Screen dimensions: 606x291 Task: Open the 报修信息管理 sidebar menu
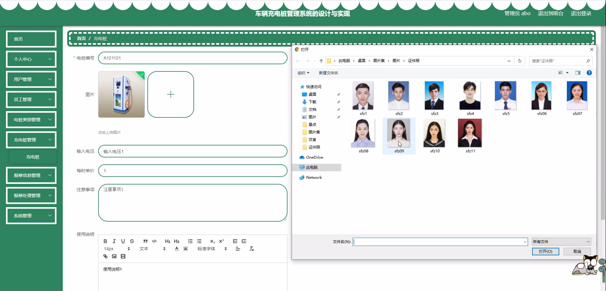(x=31, y=176)
